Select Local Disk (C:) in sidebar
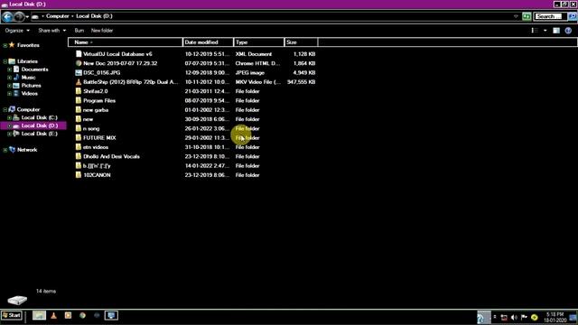 tap(39, 117)
